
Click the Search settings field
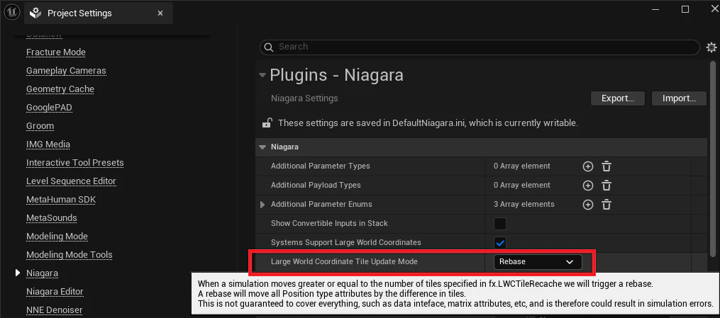(480, 47)
